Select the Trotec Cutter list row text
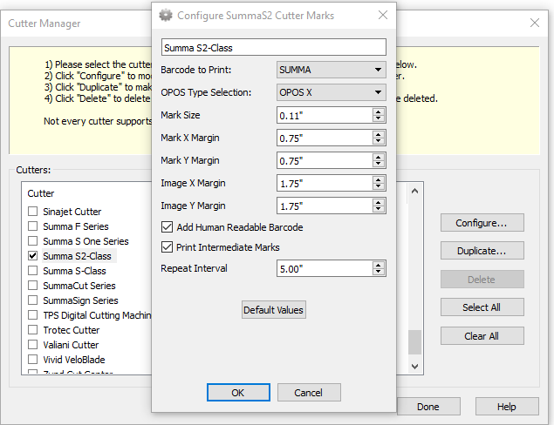 tap(72, 330)
